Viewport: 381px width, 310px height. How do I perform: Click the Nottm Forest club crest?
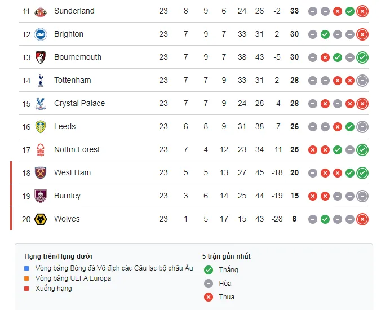(40, 150)
